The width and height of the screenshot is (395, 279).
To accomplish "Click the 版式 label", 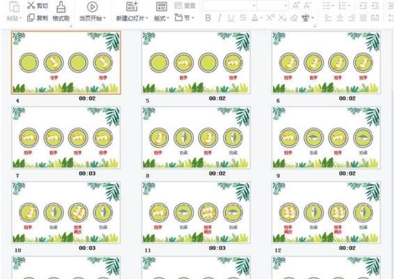I will click(x=160, y=18).
